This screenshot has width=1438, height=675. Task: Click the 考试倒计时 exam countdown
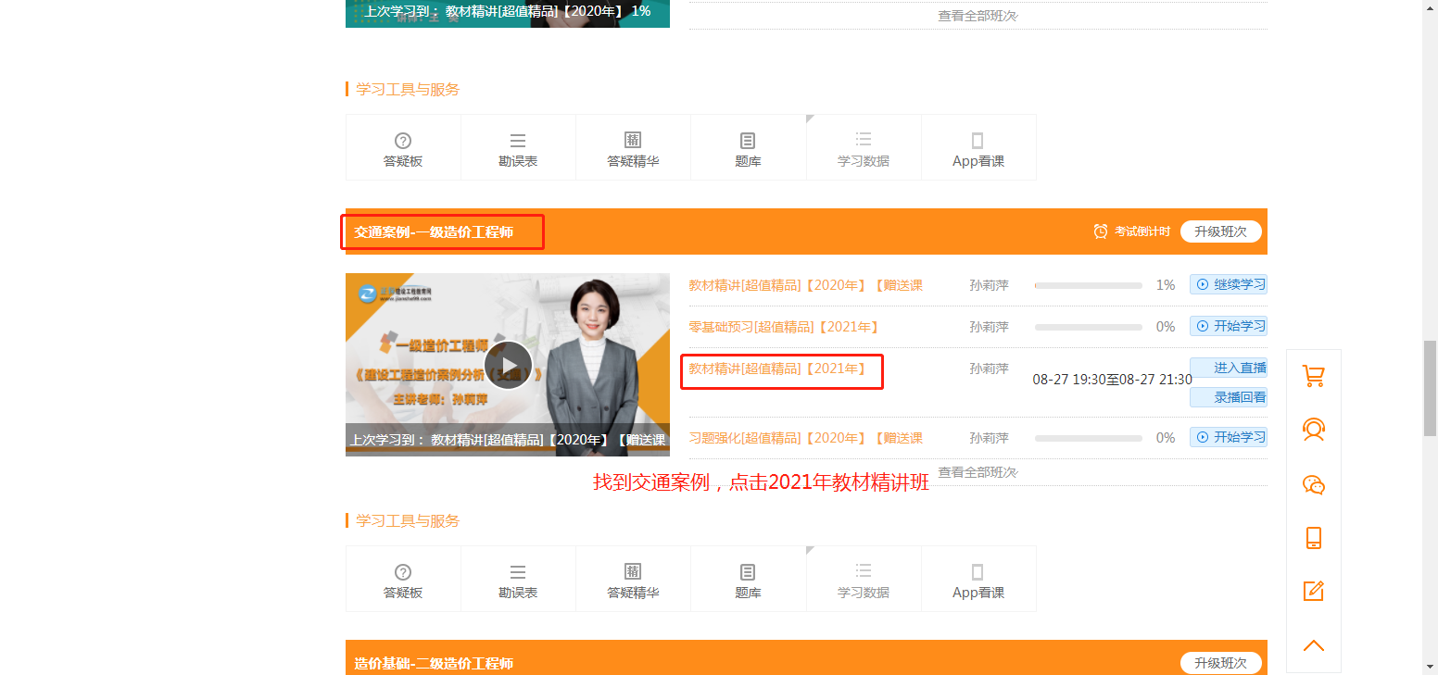[x=1132, y=231]
